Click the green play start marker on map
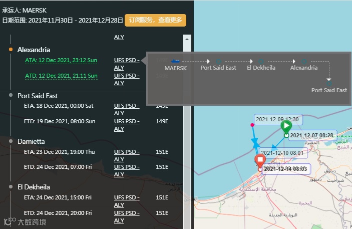 (x=286, y=126)
